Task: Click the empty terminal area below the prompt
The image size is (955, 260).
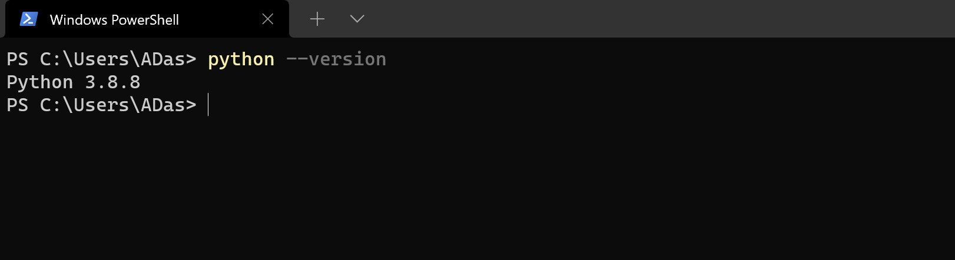Action: 471,188
